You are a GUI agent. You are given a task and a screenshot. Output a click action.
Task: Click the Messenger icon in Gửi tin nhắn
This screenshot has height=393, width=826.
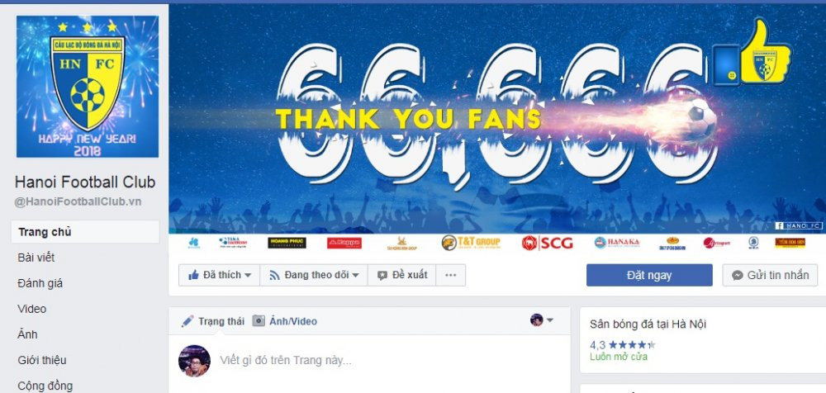[x=738, y=276]
